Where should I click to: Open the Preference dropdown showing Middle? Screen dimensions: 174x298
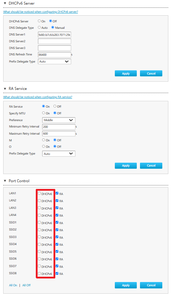click(59, 120)
